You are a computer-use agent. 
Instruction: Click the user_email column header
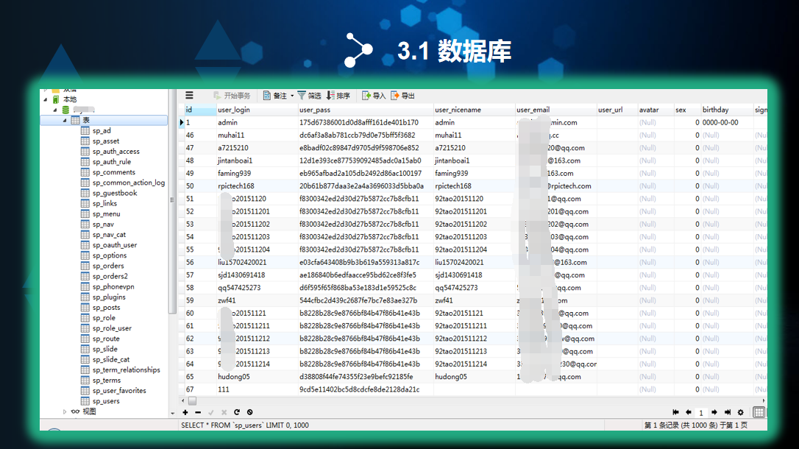[533, 110]
